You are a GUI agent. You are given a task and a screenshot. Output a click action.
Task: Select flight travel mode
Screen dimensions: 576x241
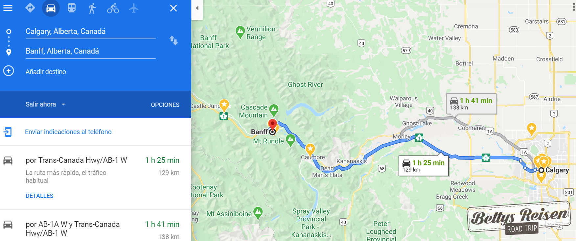(x=134, y=8)
